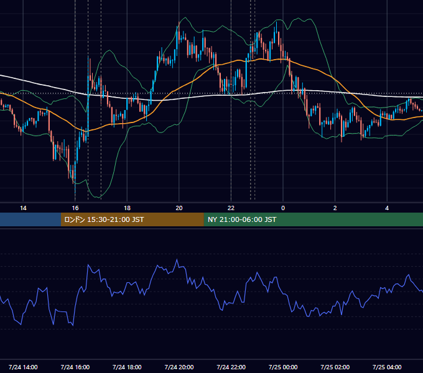Click the hour label 0 on time axis
423x373 pixels.
[x=283, y=208]
